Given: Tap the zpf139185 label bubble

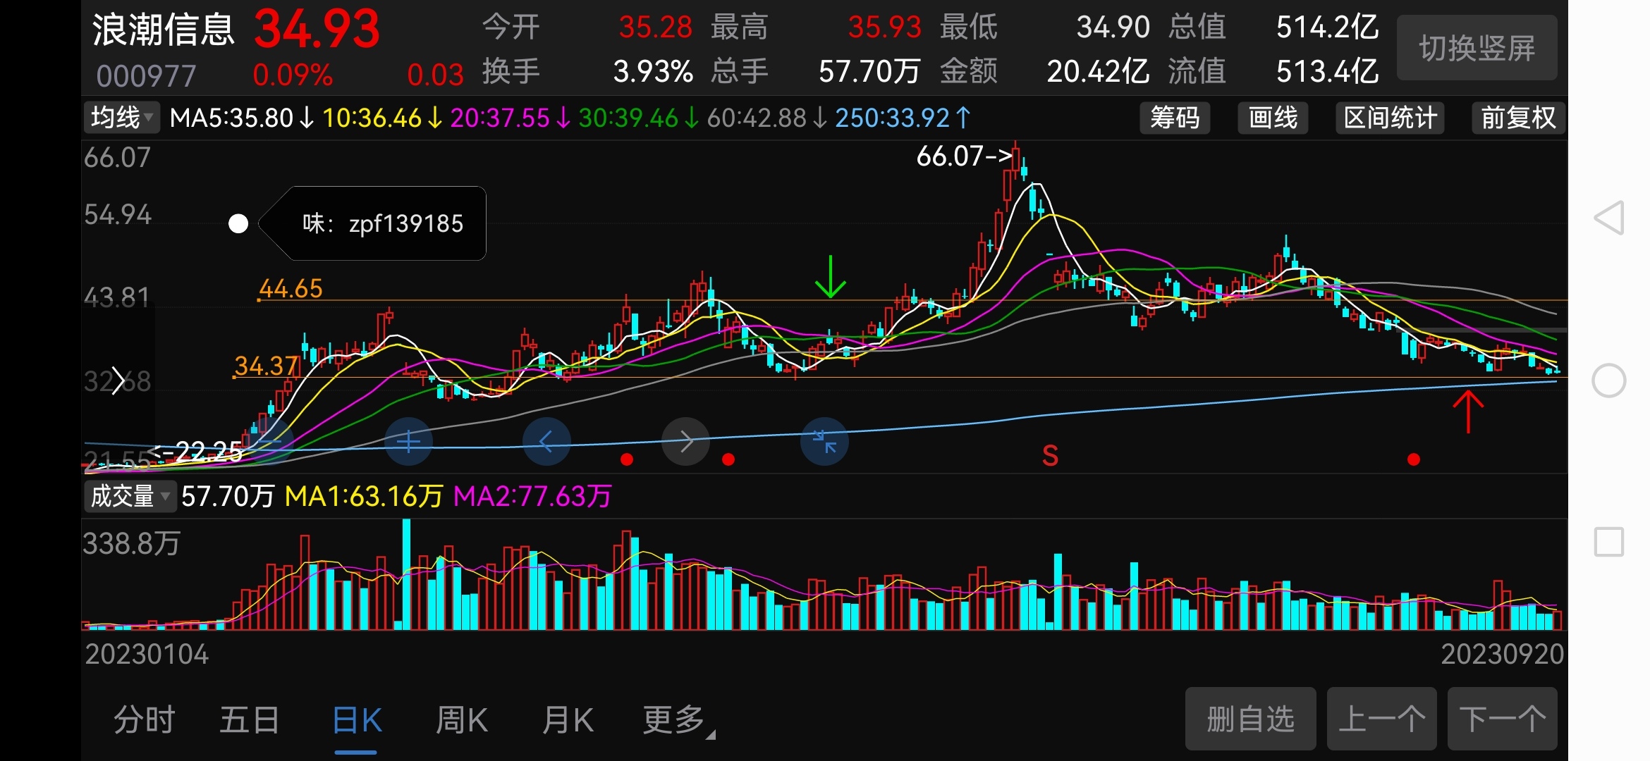Looking at the screenshot, I should (373, 223).
